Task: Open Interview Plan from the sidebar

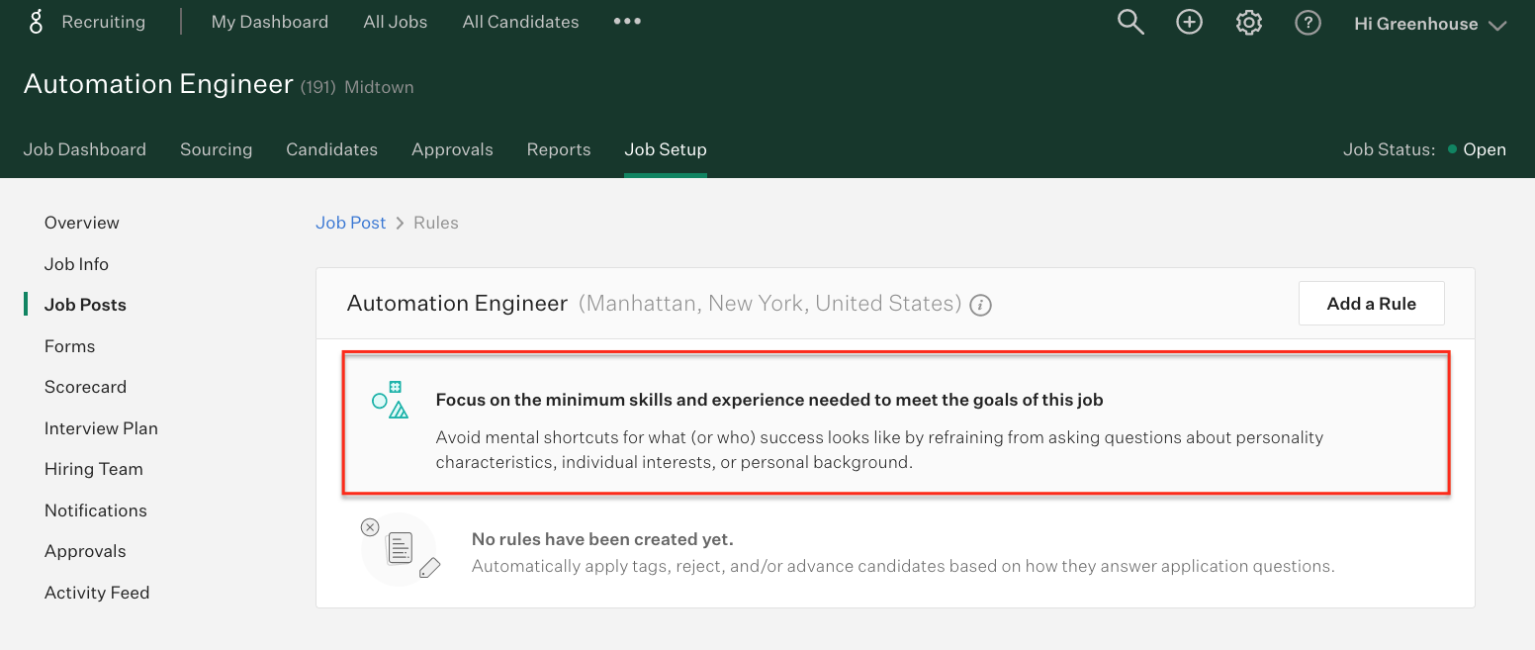Action: pyautogui.click(x=101, y=428)
